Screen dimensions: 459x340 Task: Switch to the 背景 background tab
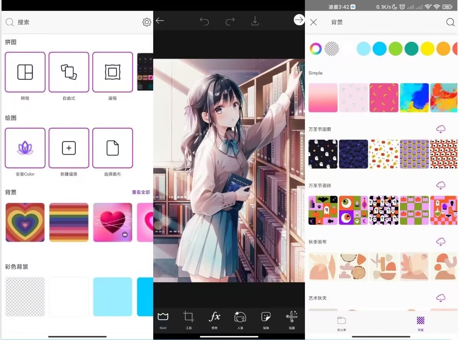tap(420, 322)
